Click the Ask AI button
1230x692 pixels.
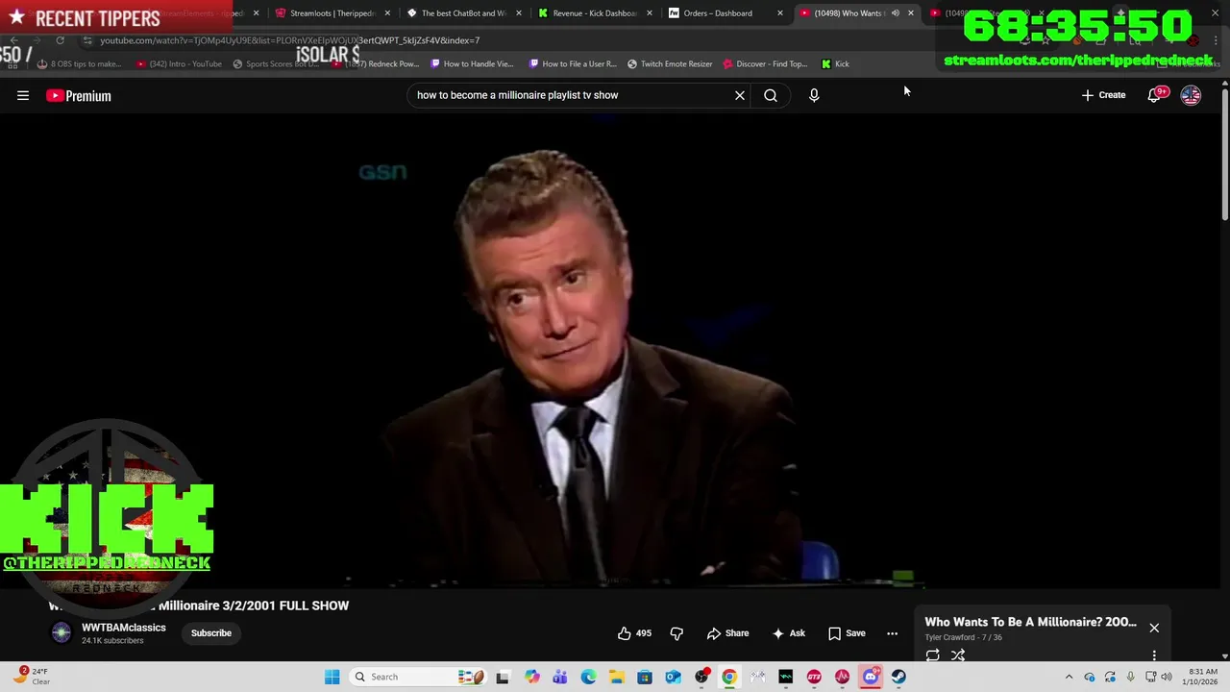point(788,633)
